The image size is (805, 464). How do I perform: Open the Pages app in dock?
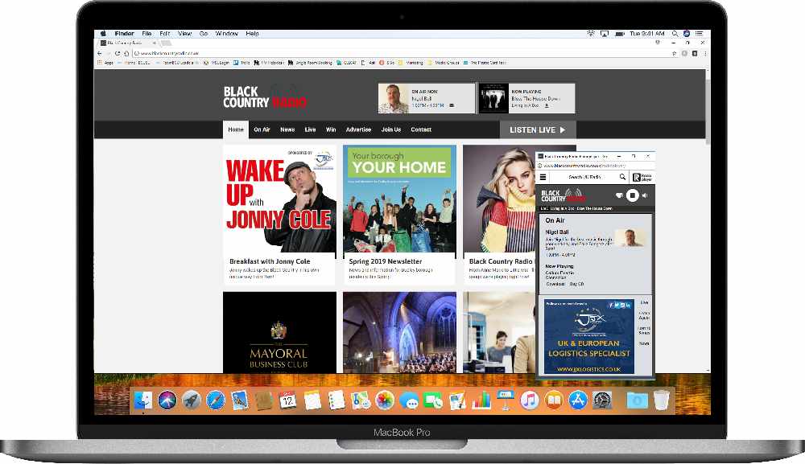coord(457,400)
